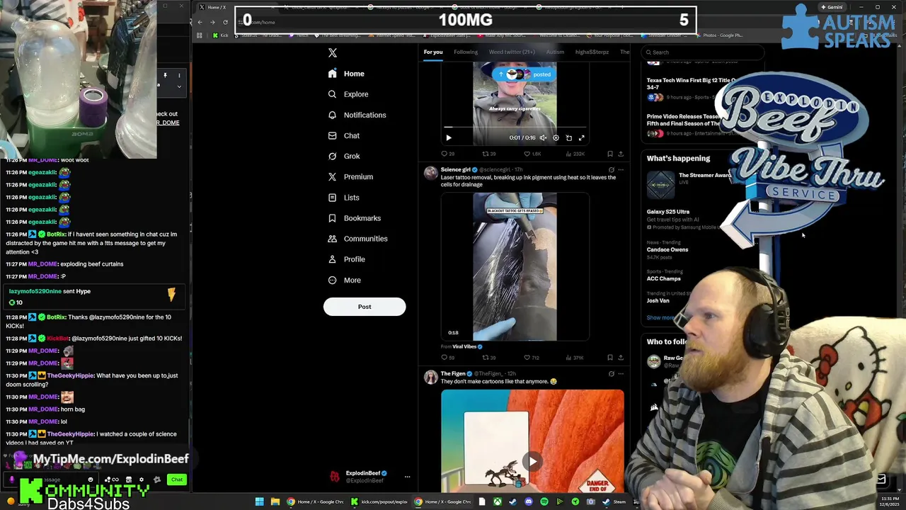Viewport: 906px width, 510px height.
Task: Switch to the For you tab
Action: tap(433, 52)
